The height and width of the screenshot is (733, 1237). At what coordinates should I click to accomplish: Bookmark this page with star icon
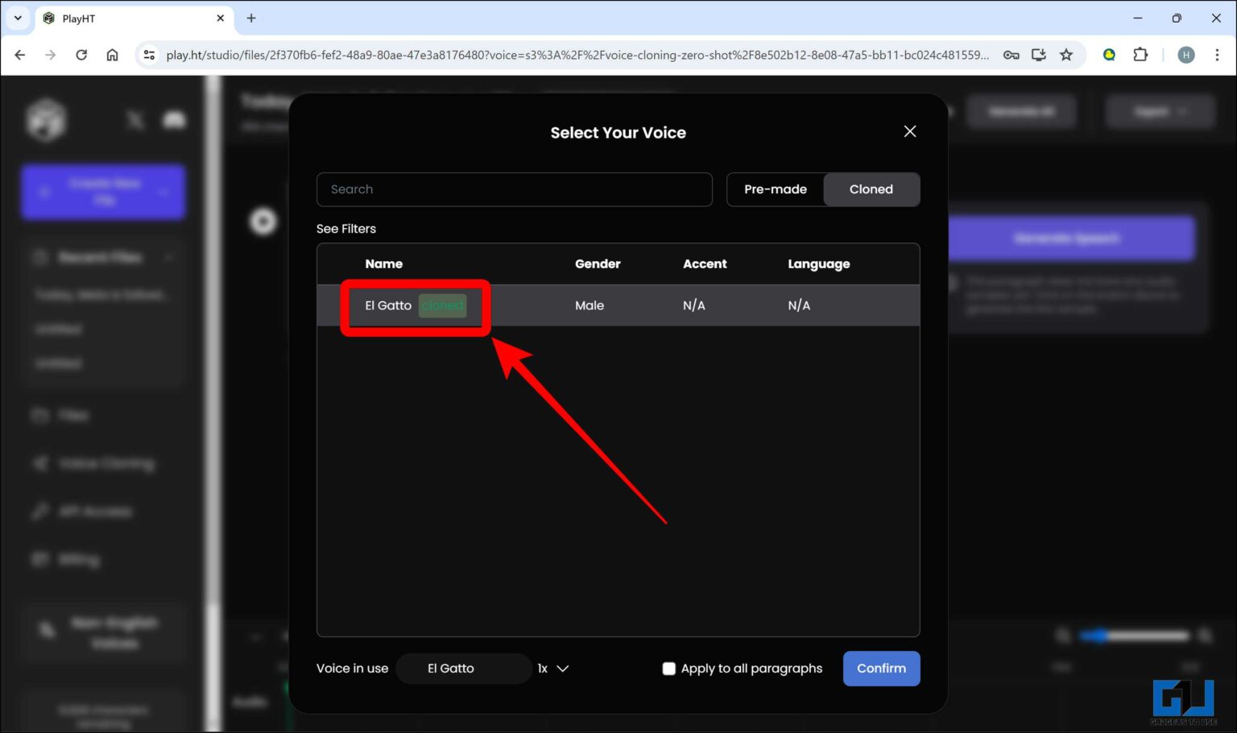coord(1066,55)
